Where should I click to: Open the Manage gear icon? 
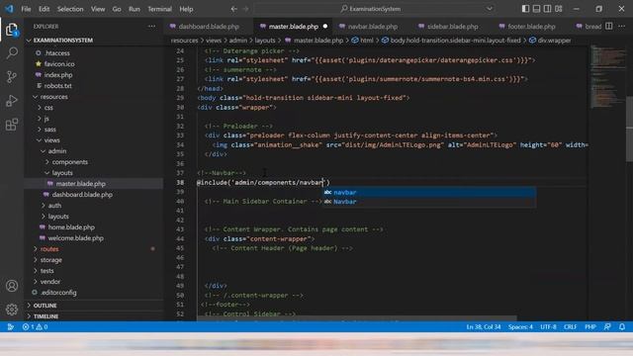pyautogui.click(x=12, y=310)
